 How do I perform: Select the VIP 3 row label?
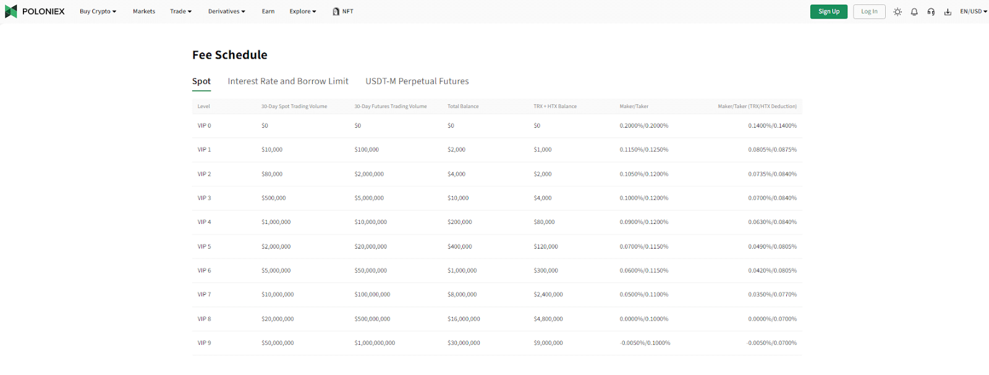point(205,199)
